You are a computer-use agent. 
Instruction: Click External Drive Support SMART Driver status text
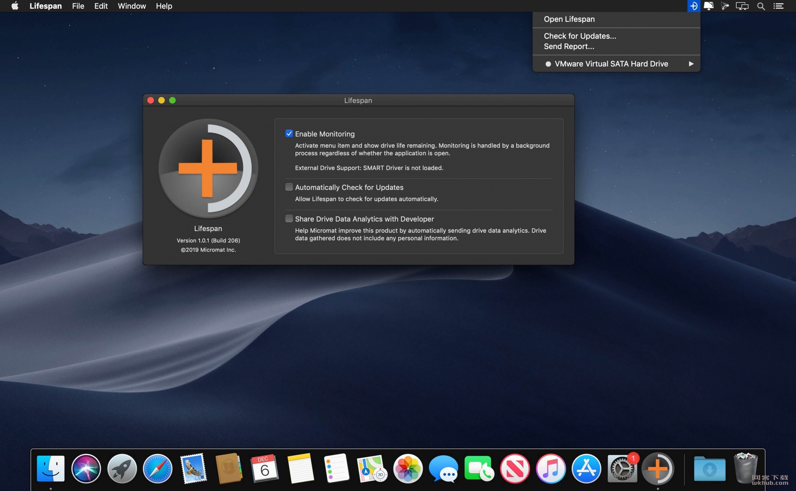[x=369, y=168]
